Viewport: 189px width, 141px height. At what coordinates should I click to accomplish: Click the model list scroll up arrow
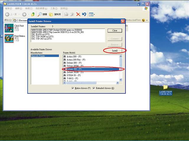click(x=121, y=56)
